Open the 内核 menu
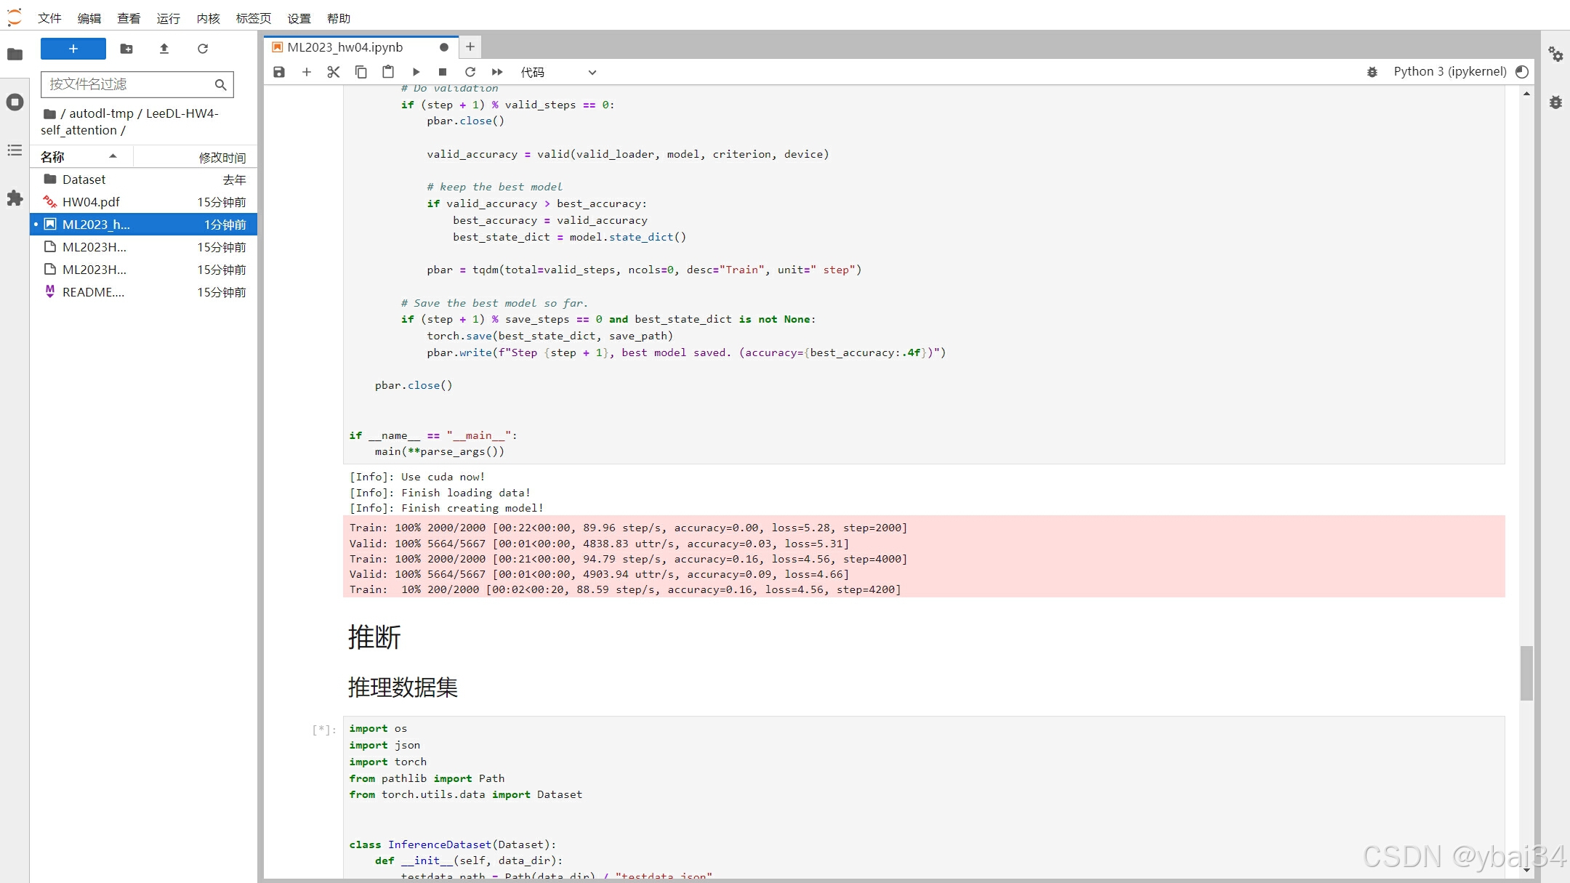Viewport: 1570px width, 883px height. [x=208, y=18]
